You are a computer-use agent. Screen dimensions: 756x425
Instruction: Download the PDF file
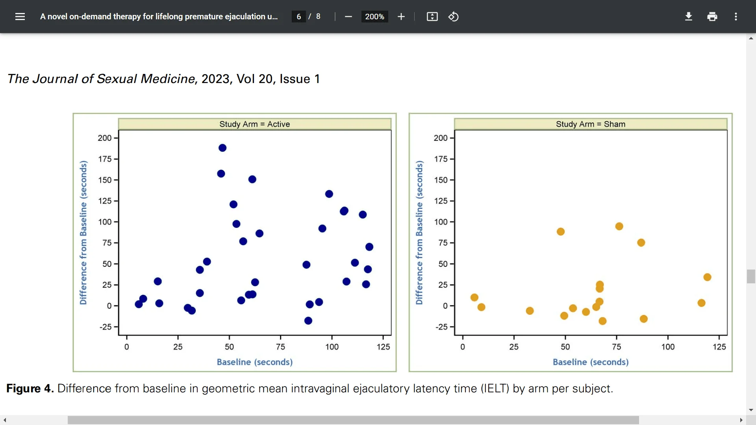pyautogui.click(x=689, y=17)
